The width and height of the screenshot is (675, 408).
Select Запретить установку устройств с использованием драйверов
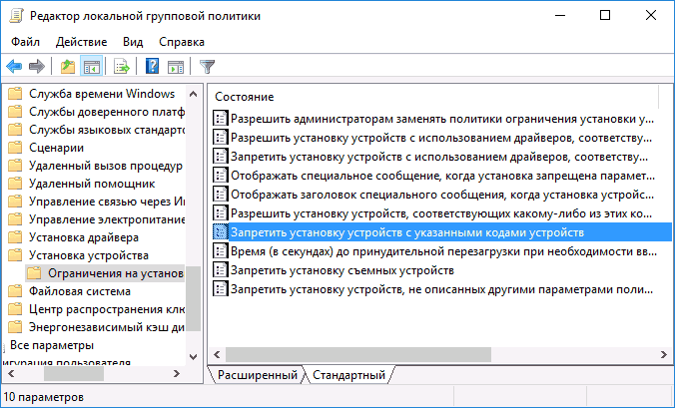[439, 157]
